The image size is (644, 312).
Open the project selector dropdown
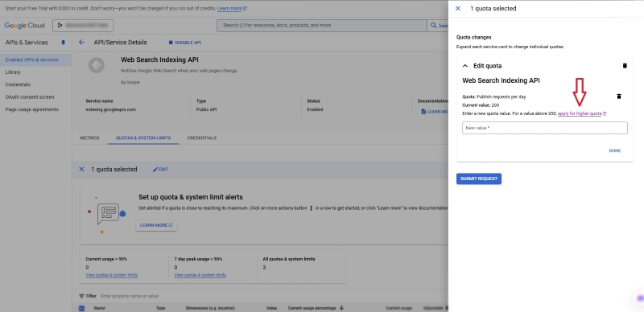click(83, 26)
